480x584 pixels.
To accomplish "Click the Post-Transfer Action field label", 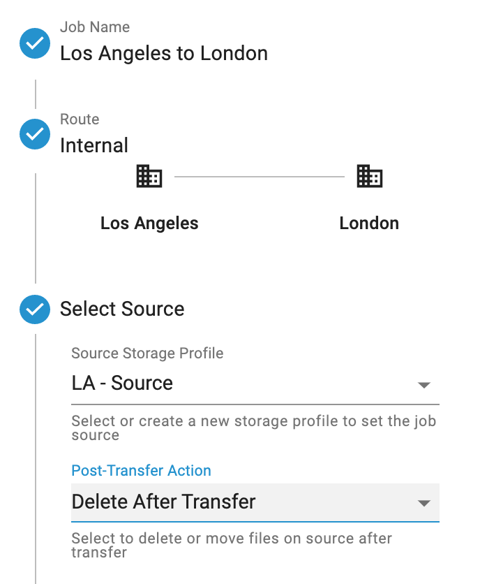I will [x=141, y=470].
